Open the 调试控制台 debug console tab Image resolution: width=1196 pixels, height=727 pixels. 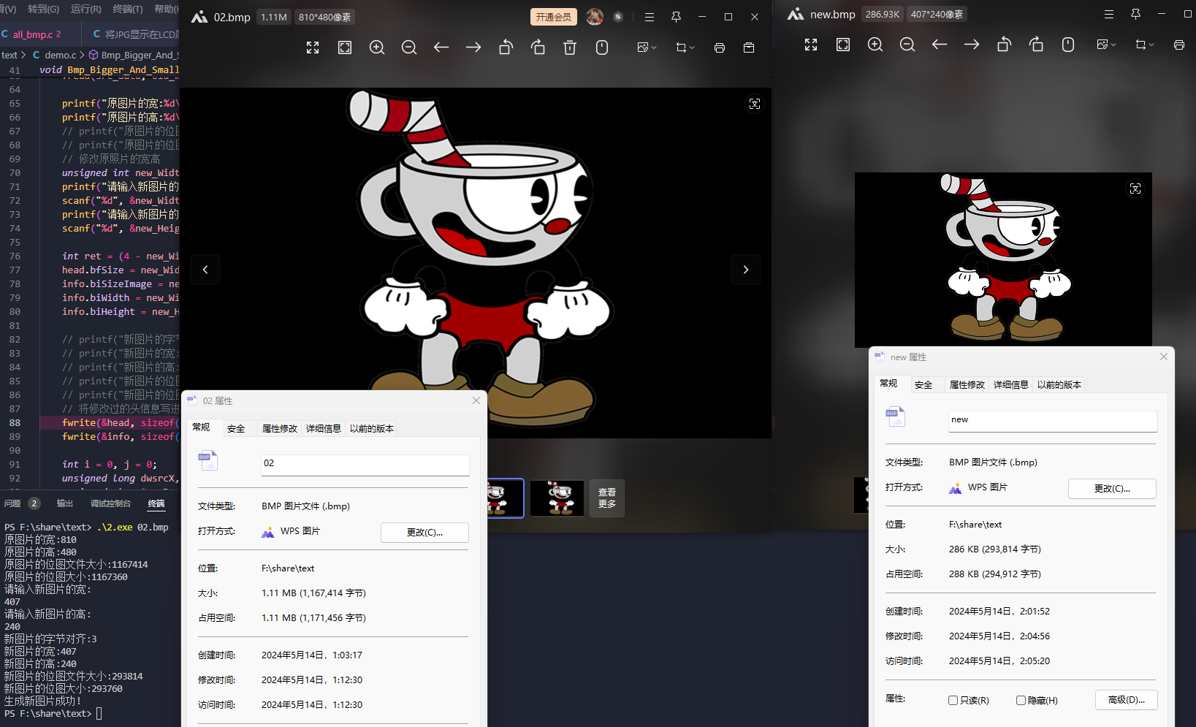point(110,503)
